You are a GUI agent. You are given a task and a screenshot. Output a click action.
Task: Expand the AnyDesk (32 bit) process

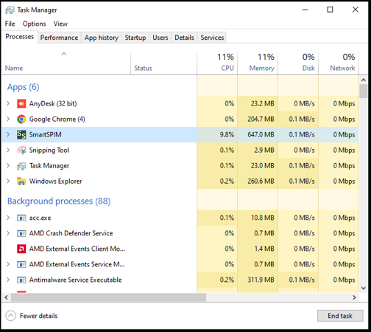[8, 103]
